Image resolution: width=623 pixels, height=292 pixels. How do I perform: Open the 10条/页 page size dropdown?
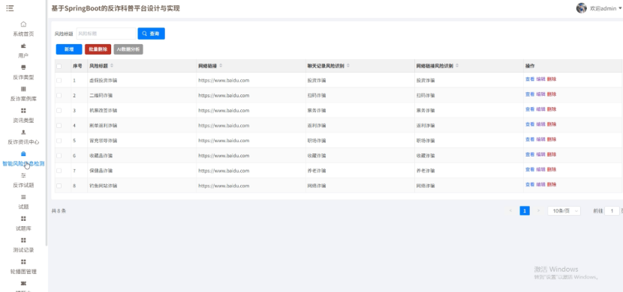tap(564, 211)
